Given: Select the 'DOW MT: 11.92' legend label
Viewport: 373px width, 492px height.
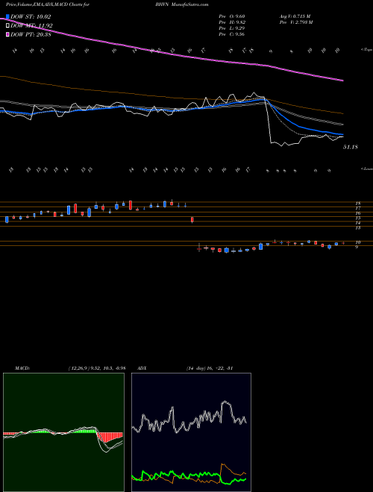Looking at the screenshot, I should click(x=32, y=26).
